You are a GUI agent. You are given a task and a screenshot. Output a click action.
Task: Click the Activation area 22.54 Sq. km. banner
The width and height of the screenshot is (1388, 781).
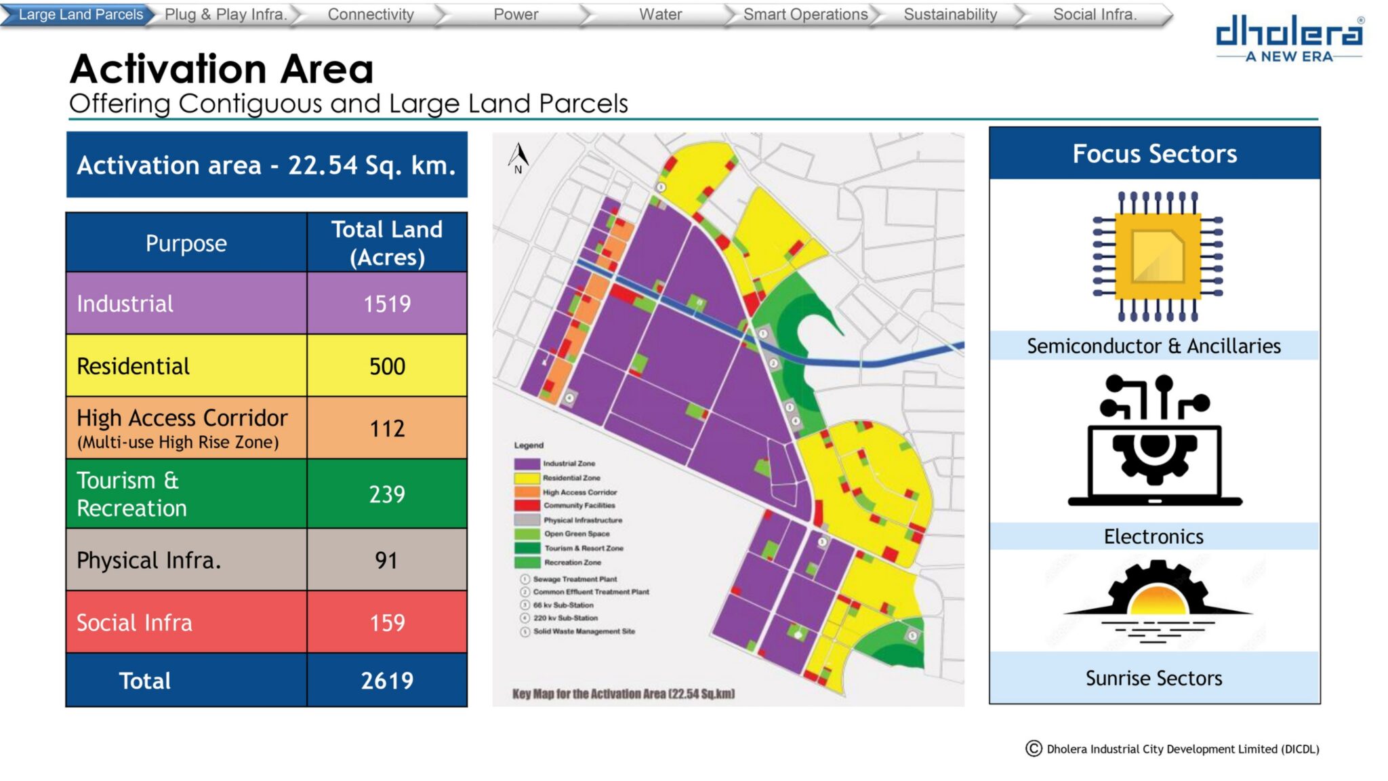pyautogui.click(x=267, y=165)
